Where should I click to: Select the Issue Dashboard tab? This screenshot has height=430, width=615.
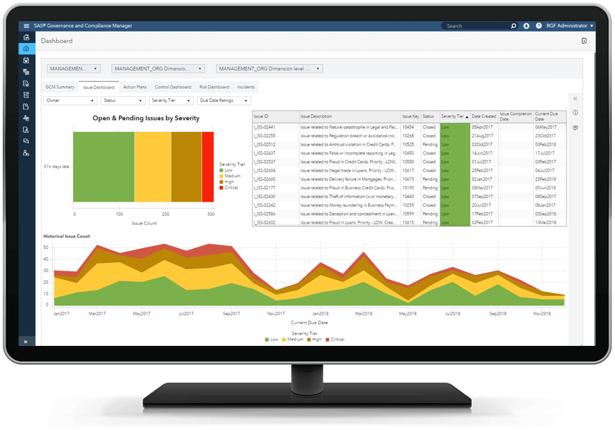click(99, 87)
